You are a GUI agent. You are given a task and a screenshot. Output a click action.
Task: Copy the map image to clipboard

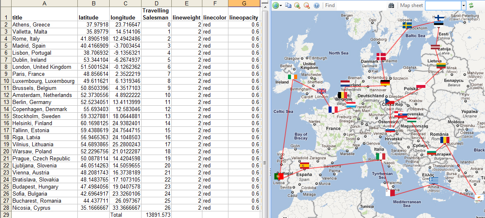pos(288,5)
